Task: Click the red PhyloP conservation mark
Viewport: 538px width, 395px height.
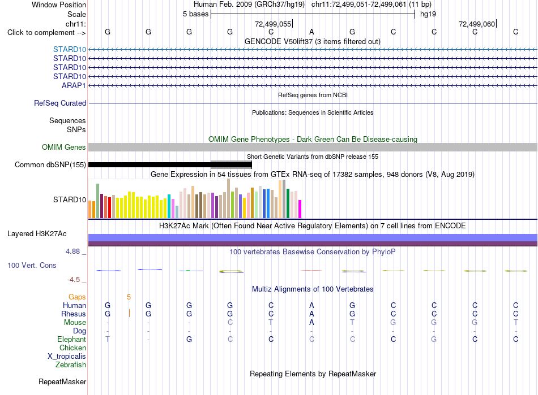Action: [311, 271]
